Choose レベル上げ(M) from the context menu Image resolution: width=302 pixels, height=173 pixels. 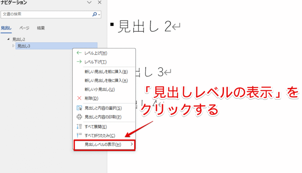click(104, 53)
